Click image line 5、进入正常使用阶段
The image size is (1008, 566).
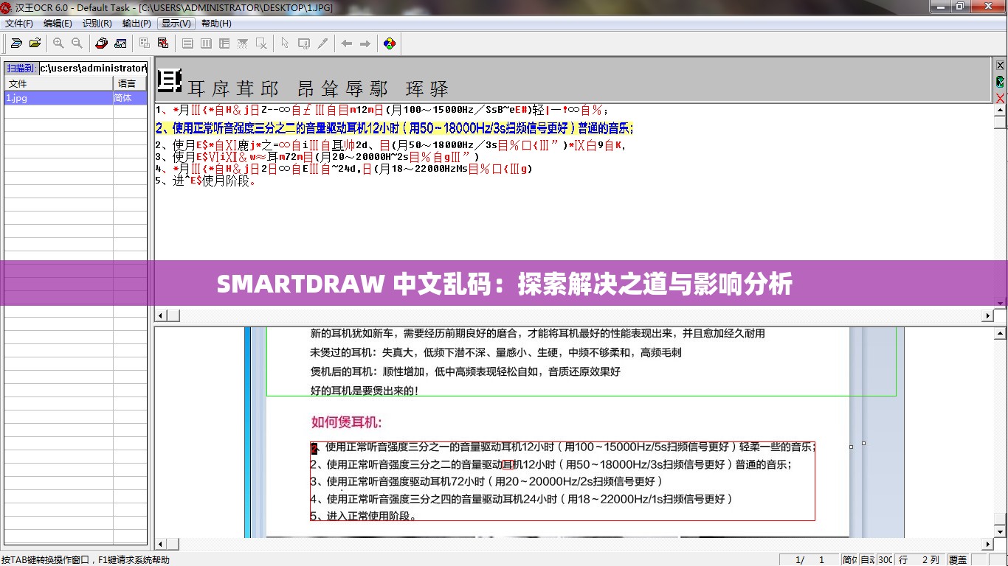click(364, 516)
